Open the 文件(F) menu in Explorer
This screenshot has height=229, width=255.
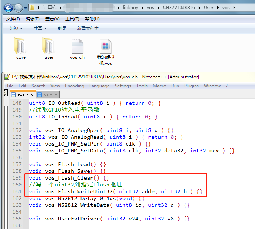[x=13, y=19]
